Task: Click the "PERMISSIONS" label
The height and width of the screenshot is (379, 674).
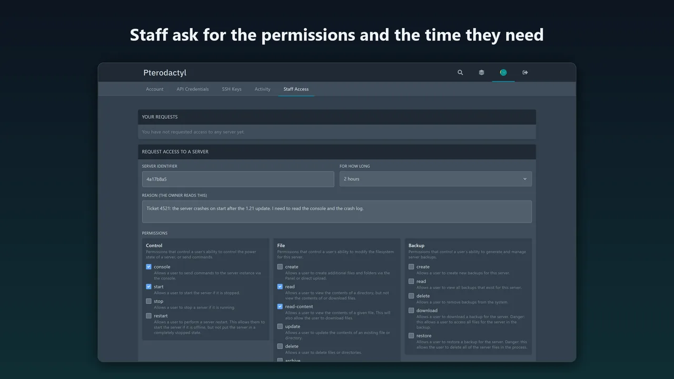Action: coord(155,233)
